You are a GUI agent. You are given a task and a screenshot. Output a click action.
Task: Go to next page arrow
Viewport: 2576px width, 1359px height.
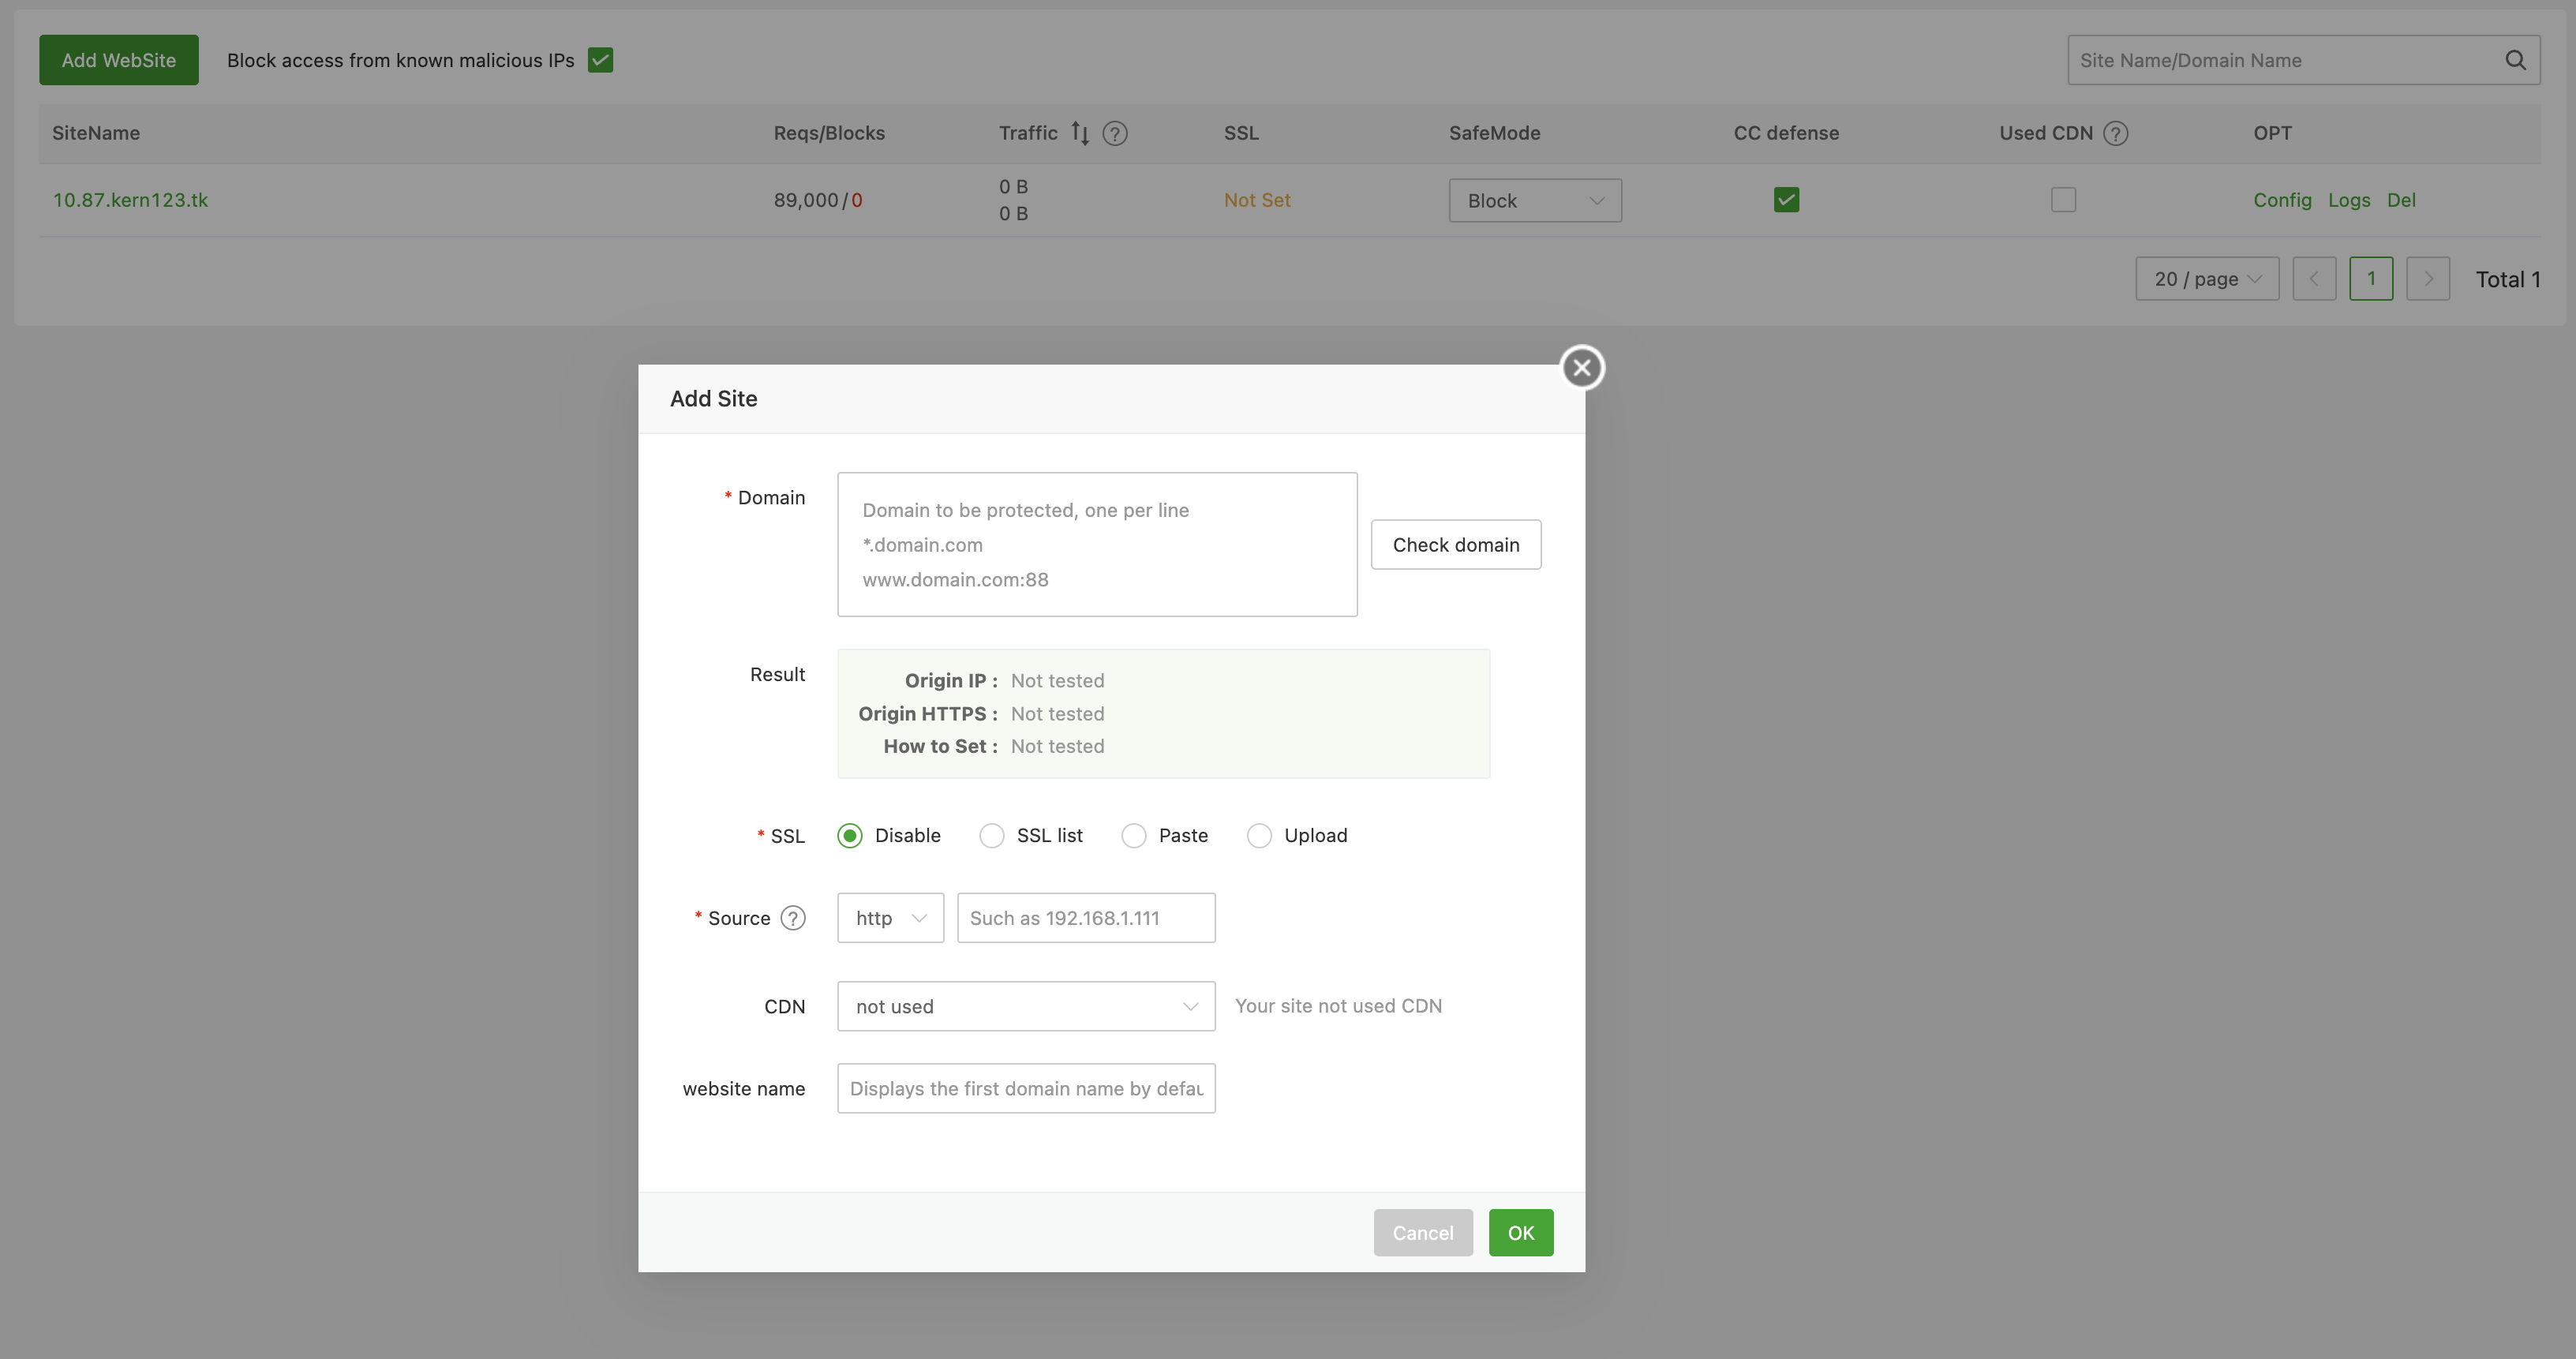(2427, 279)
